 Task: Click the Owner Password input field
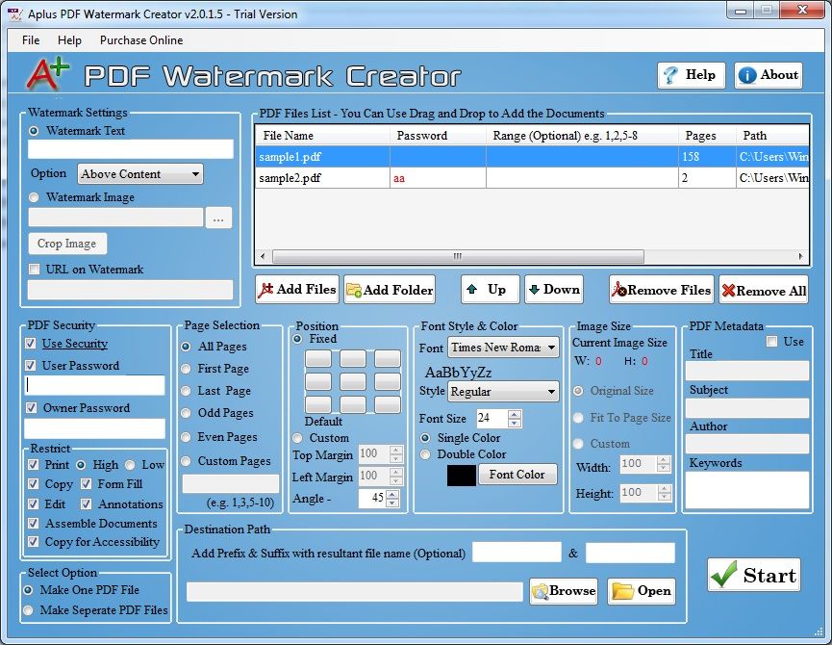(x=95, y=428)
